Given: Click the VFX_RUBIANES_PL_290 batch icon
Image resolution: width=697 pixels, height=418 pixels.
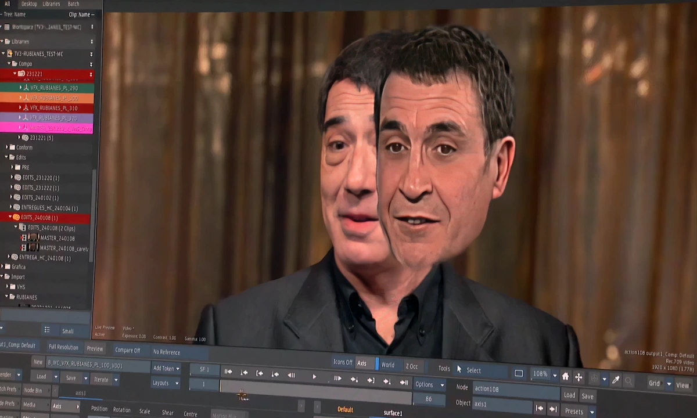Looking at the screenshot, I should click(x=25, y=88).
